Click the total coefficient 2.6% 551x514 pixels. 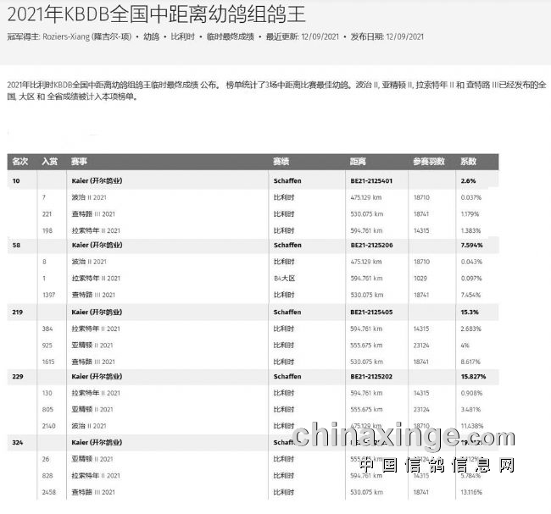pyautogui.click(x=469, y=181)
